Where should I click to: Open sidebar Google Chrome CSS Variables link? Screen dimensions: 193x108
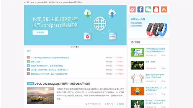[156, 102]
